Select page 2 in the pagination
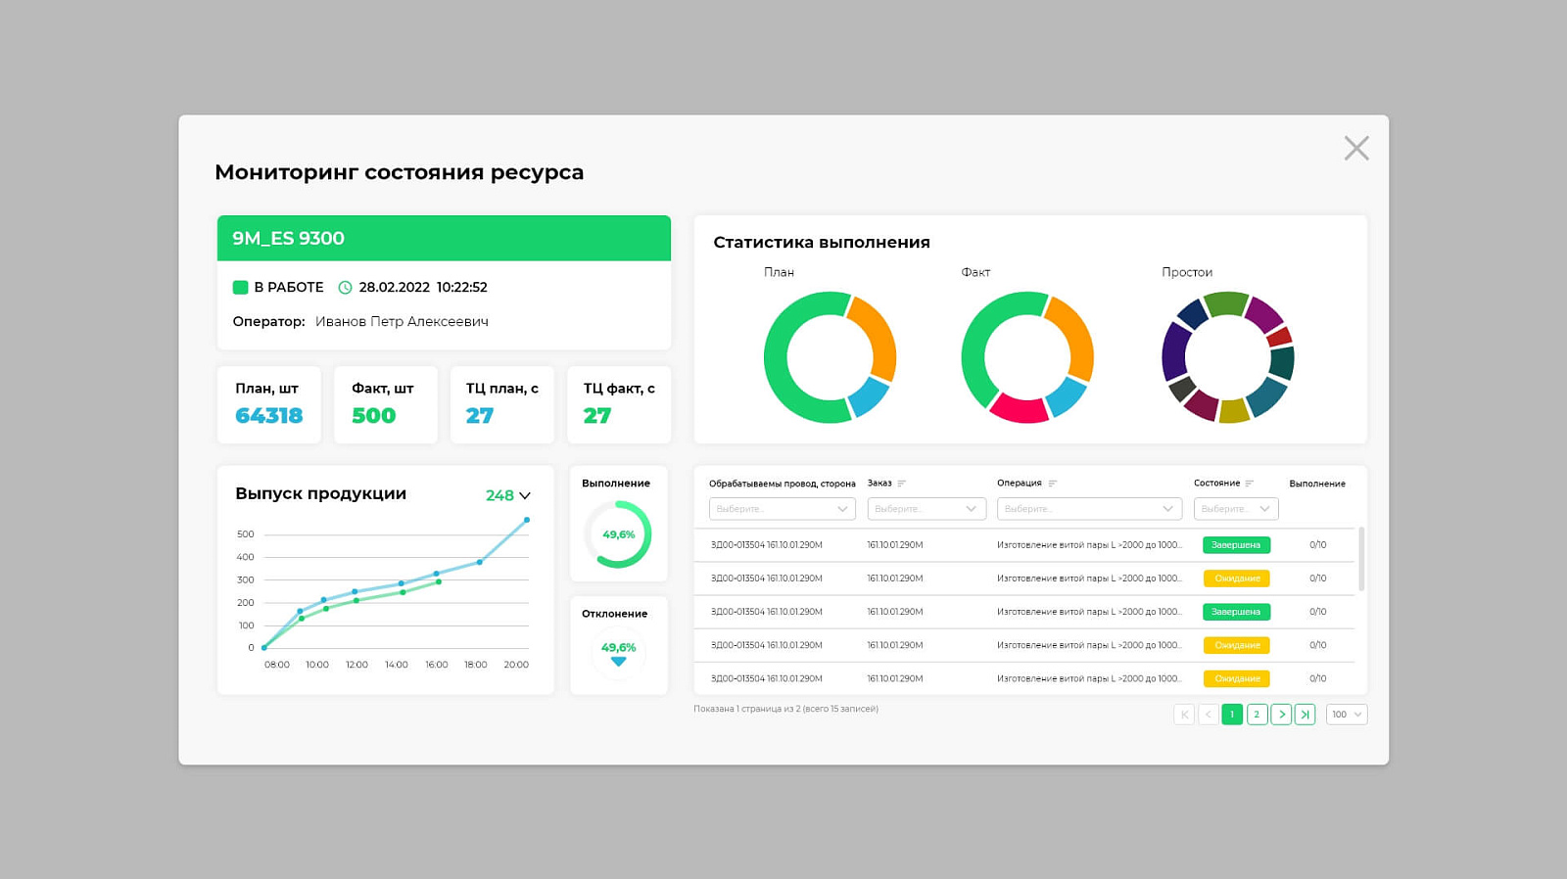1567x879 pixels. (x=1257, y=715)
